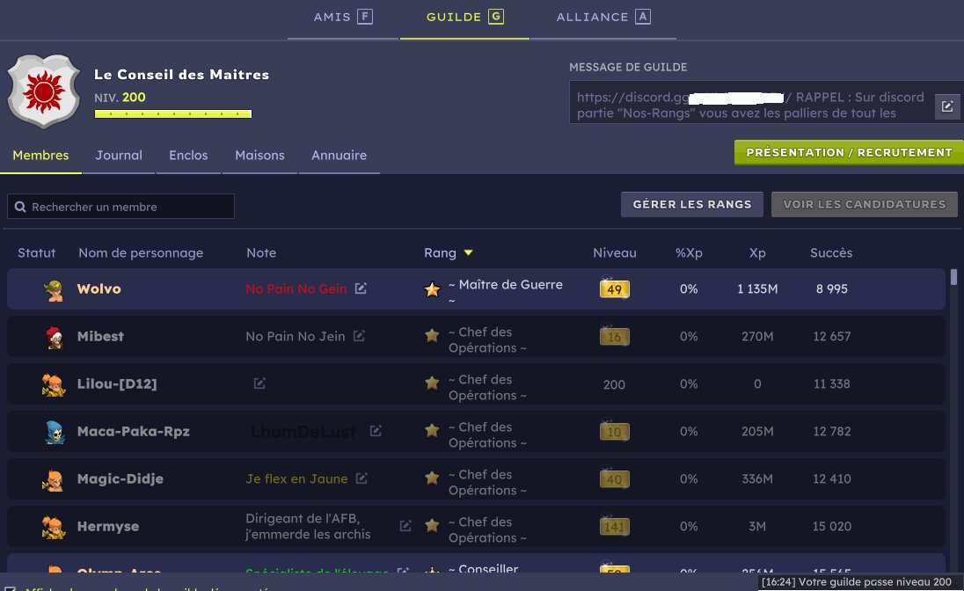Image resolution: width=964 pixels, height=591 pixels.
Task: Click the member list scrollbar
Action: (x=953, y=277)
